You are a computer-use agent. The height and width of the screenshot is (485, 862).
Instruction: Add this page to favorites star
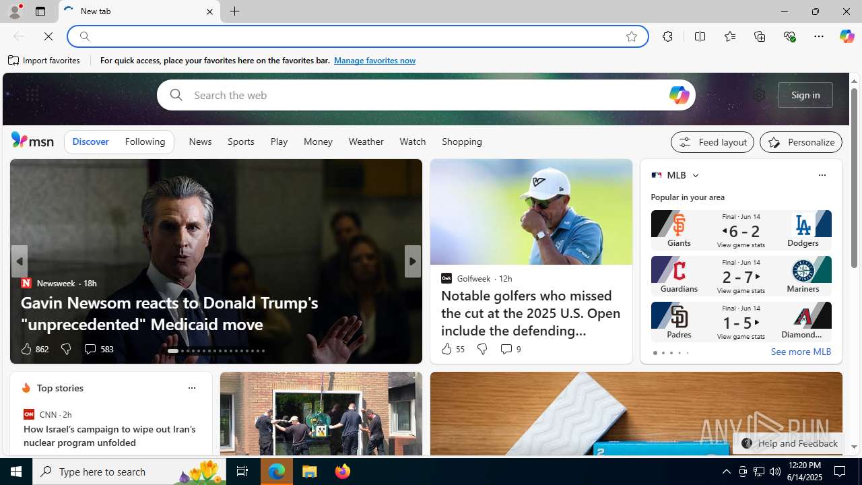pos(632,36)
